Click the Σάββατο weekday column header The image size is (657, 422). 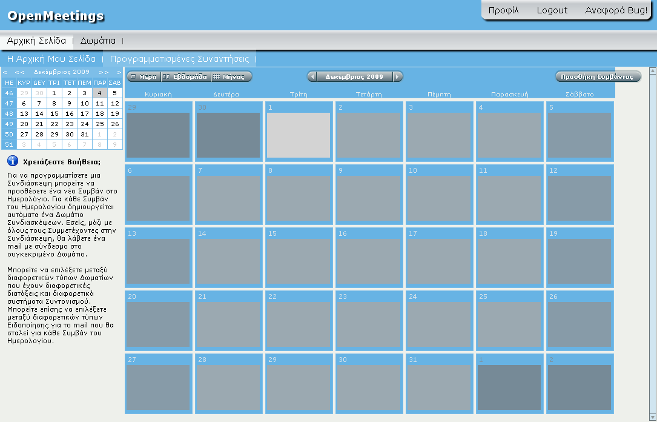[x=579, y=95]
